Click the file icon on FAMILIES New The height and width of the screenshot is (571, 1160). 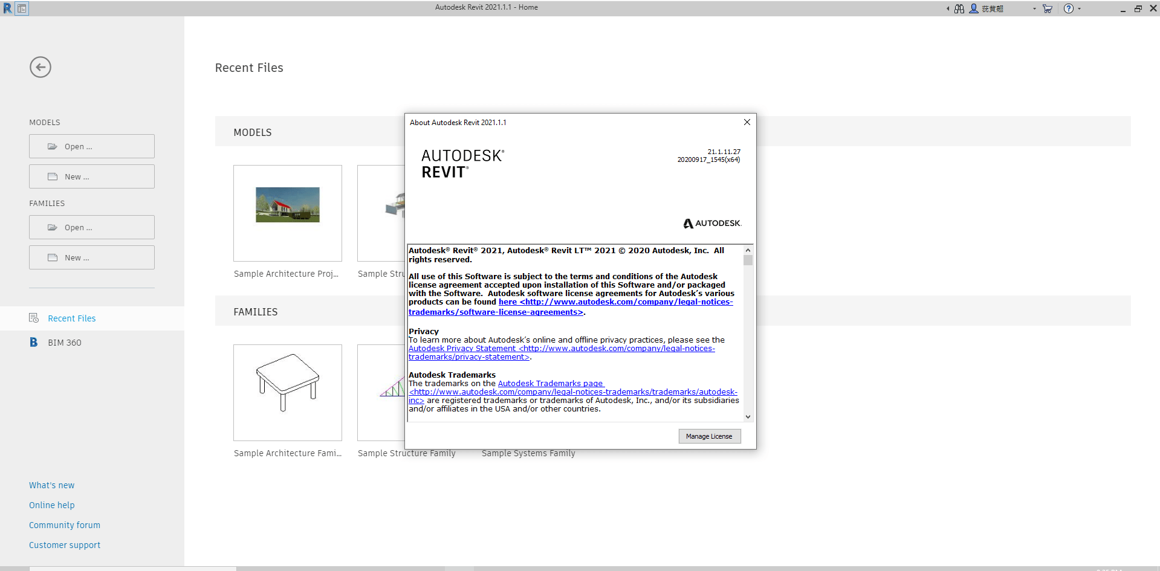pyautogui.click(x=53, y=257)
